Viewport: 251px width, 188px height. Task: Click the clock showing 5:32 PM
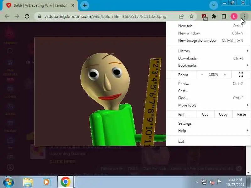click(x=235, y=182)
